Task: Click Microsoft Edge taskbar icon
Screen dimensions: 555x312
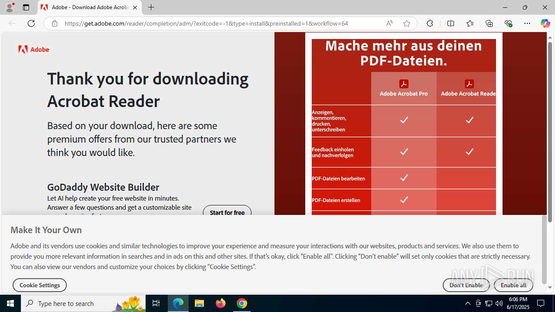Action: 178,303
